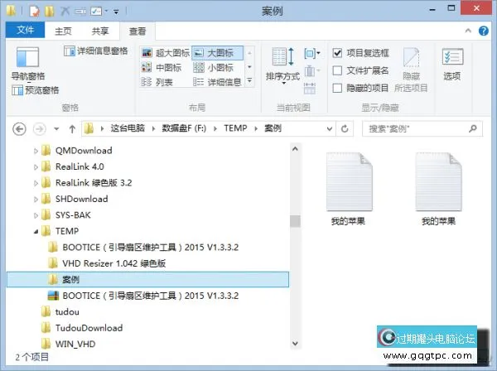
Task: Expand the QMDownload folder
Action: [36, 151]
